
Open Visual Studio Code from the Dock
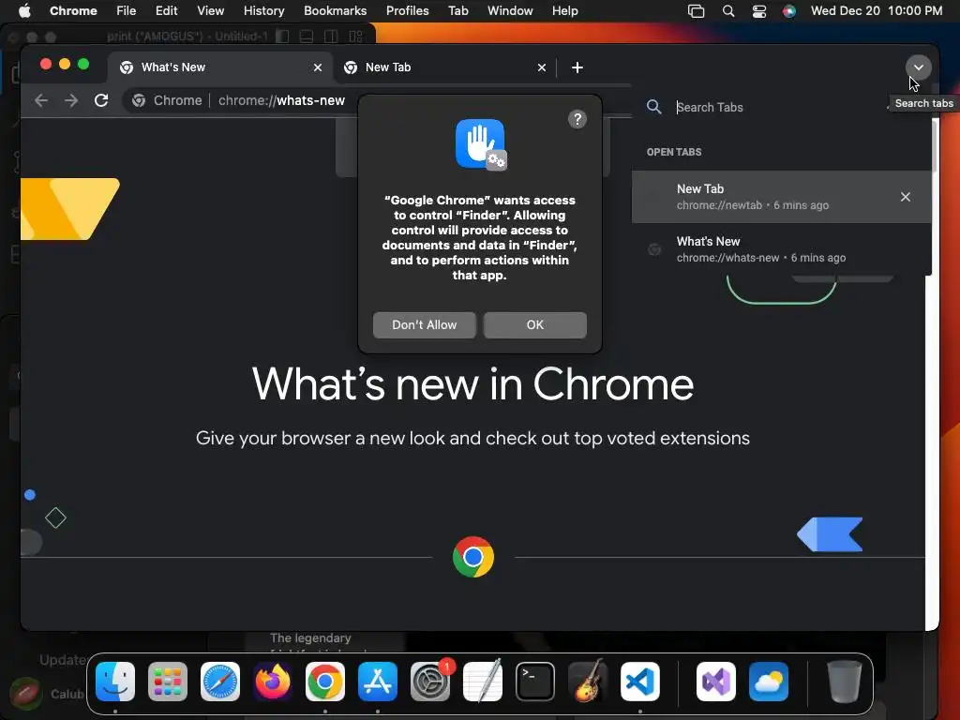pos(639,682)
